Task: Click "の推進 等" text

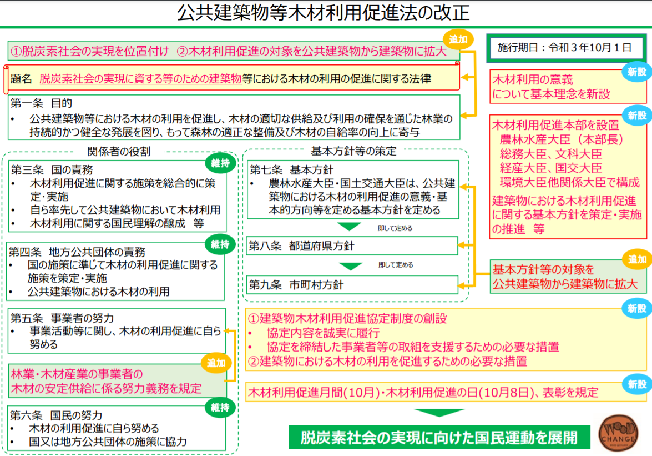Action: pyautogui.click(x=518, y=229)
